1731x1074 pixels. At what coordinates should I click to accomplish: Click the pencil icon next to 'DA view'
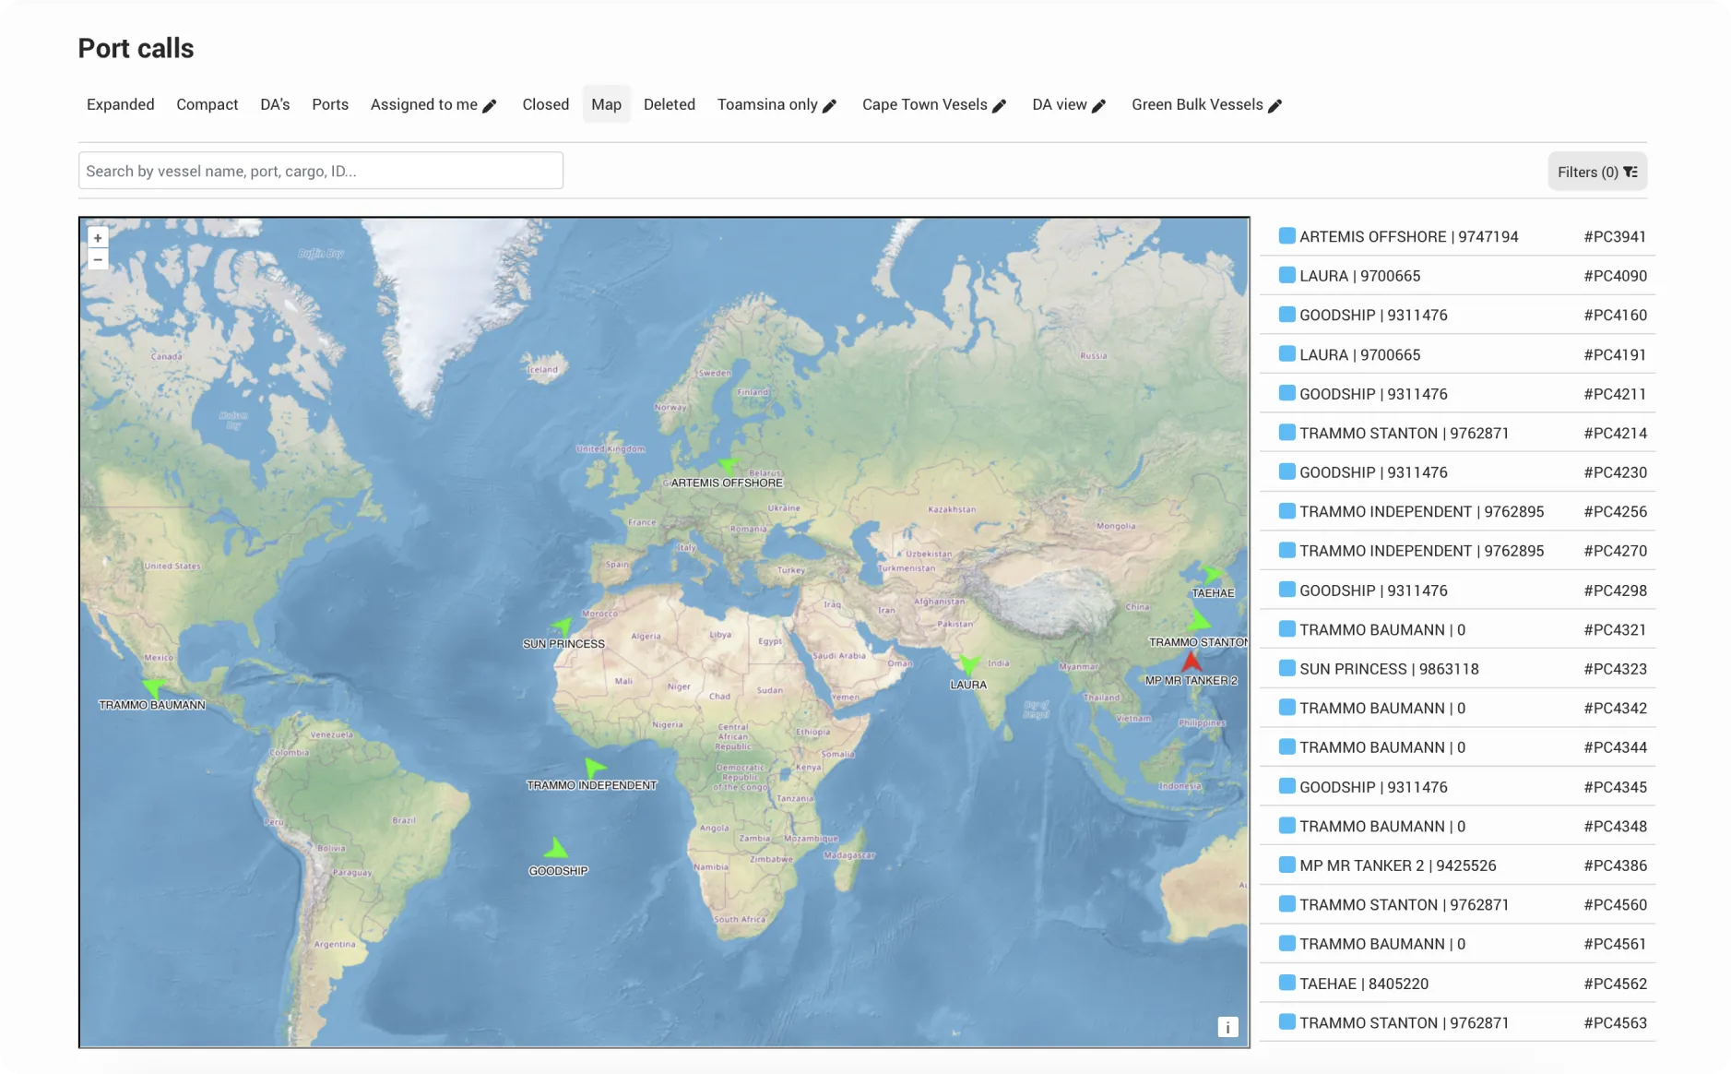(x=1099, y=105)
